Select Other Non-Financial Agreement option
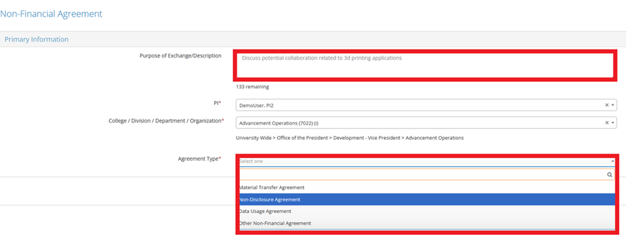Viewport: 626px width, 243px height. tap(427, 223)
